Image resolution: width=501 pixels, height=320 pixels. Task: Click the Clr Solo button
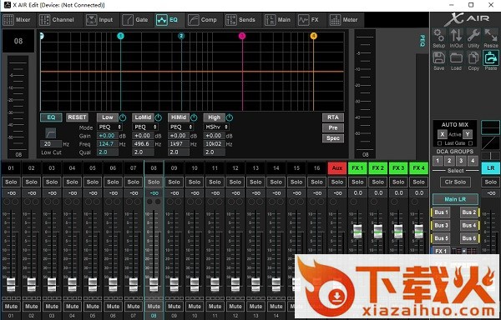(455, 182)
